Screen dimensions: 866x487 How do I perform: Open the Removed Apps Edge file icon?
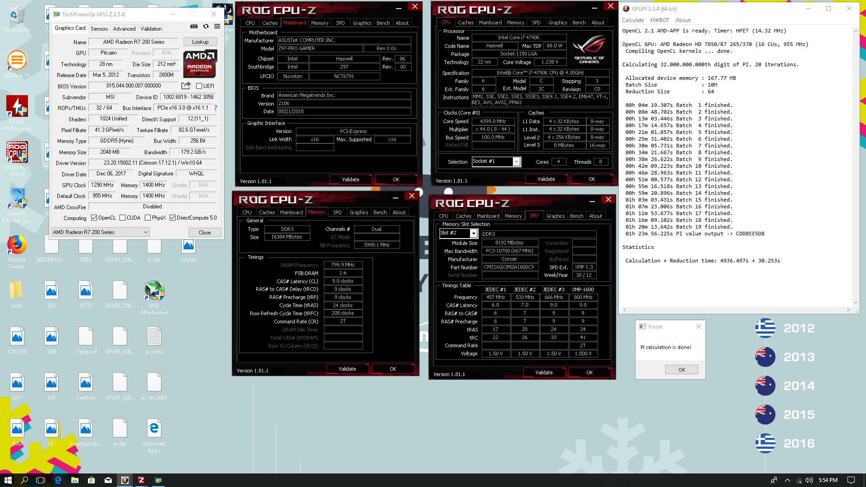click(x=154, y=436)
